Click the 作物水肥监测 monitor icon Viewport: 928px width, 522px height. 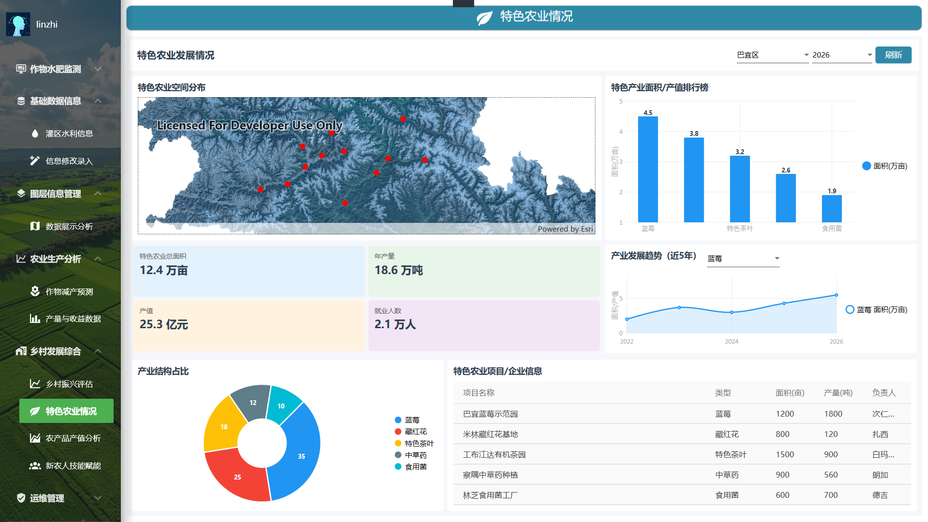[x=21, y=69]
